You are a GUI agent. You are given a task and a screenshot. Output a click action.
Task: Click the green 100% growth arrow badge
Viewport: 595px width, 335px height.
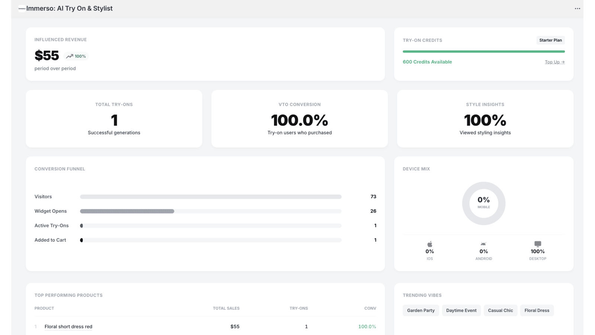(75, 56)
